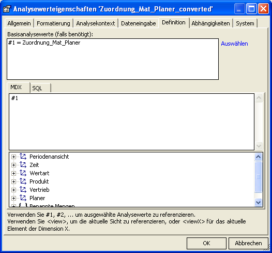Expand the Zeit tree node
Image resolution: width=272 pixels, height=253 pixels.
click(x=13, y=165)
